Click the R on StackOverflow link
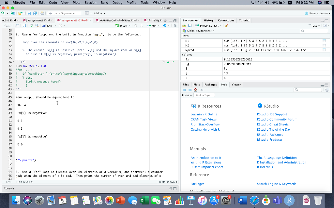The image size is (334, 208). 205,124
